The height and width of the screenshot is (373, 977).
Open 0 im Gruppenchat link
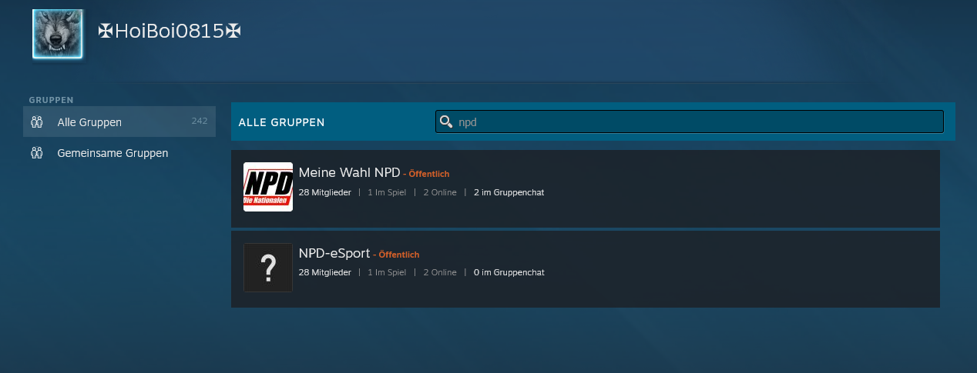point(509,272)
